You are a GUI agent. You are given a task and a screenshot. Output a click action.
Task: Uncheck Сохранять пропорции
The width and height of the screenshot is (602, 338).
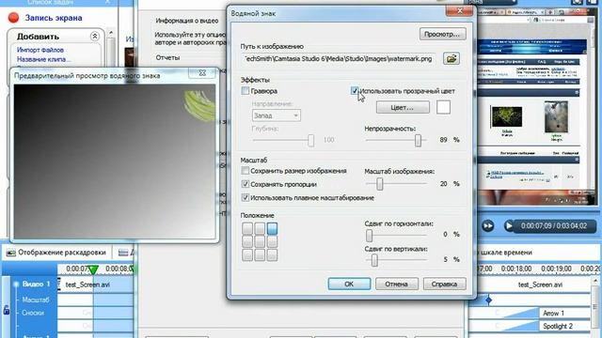tap(246, 184)
